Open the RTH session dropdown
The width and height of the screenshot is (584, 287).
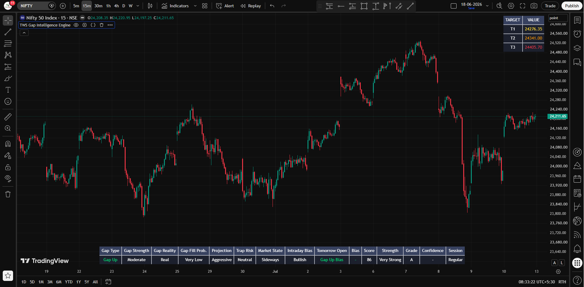(562, 282)
